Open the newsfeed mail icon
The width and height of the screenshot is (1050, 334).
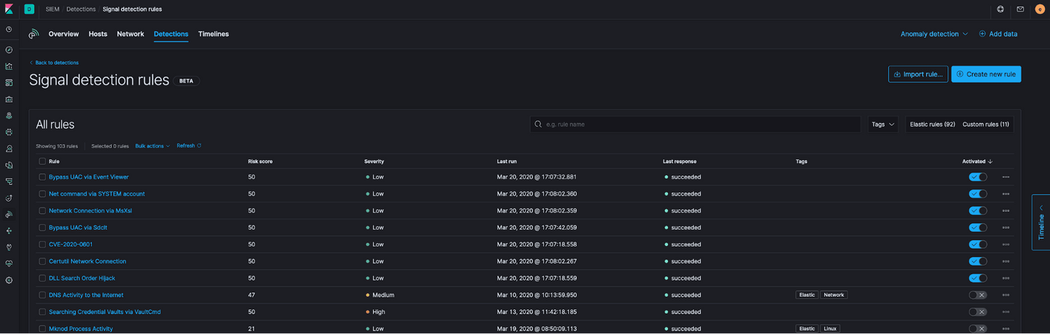click(1020, 9)
